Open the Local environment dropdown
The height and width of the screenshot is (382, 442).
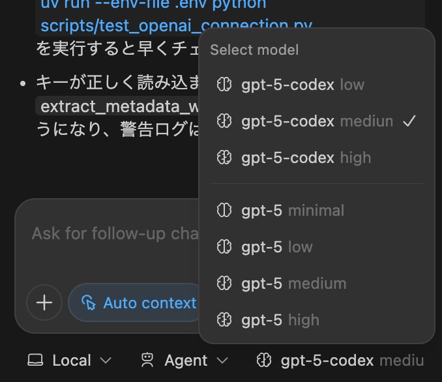[x=70, y=360]
